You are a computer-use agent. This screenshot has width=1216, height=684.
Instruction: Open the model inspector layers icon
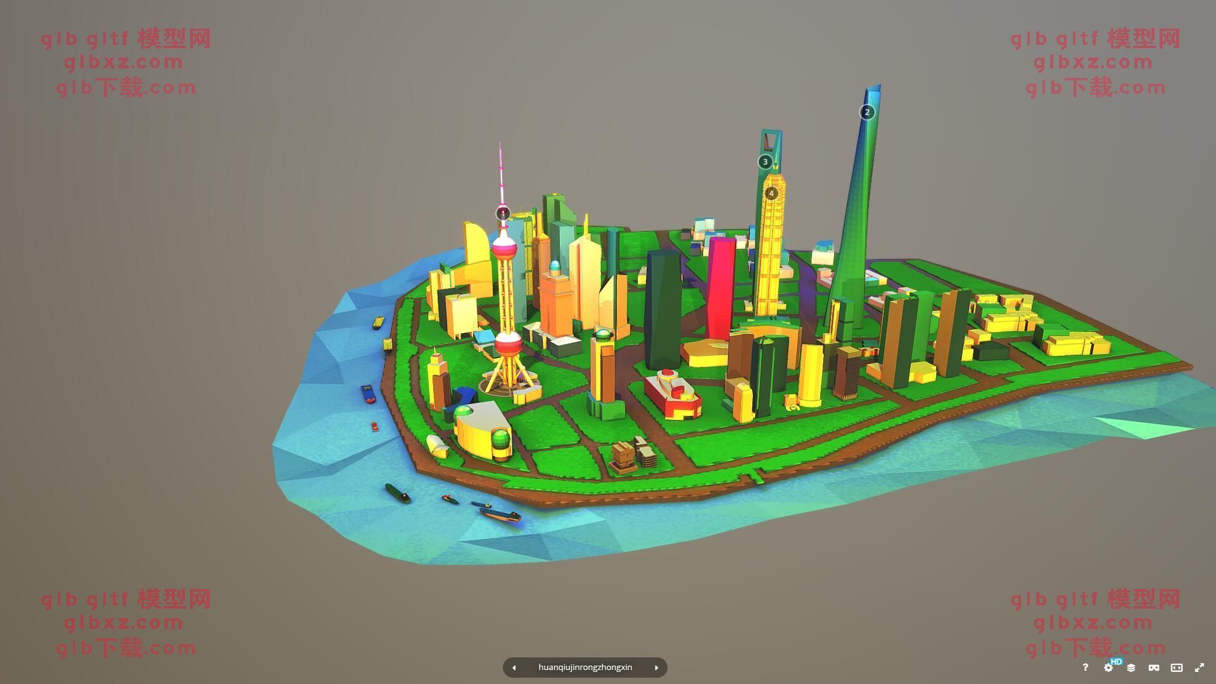pos(1131,668)
